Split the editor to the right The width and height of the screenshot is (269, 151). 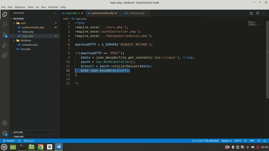pos(258,13)
